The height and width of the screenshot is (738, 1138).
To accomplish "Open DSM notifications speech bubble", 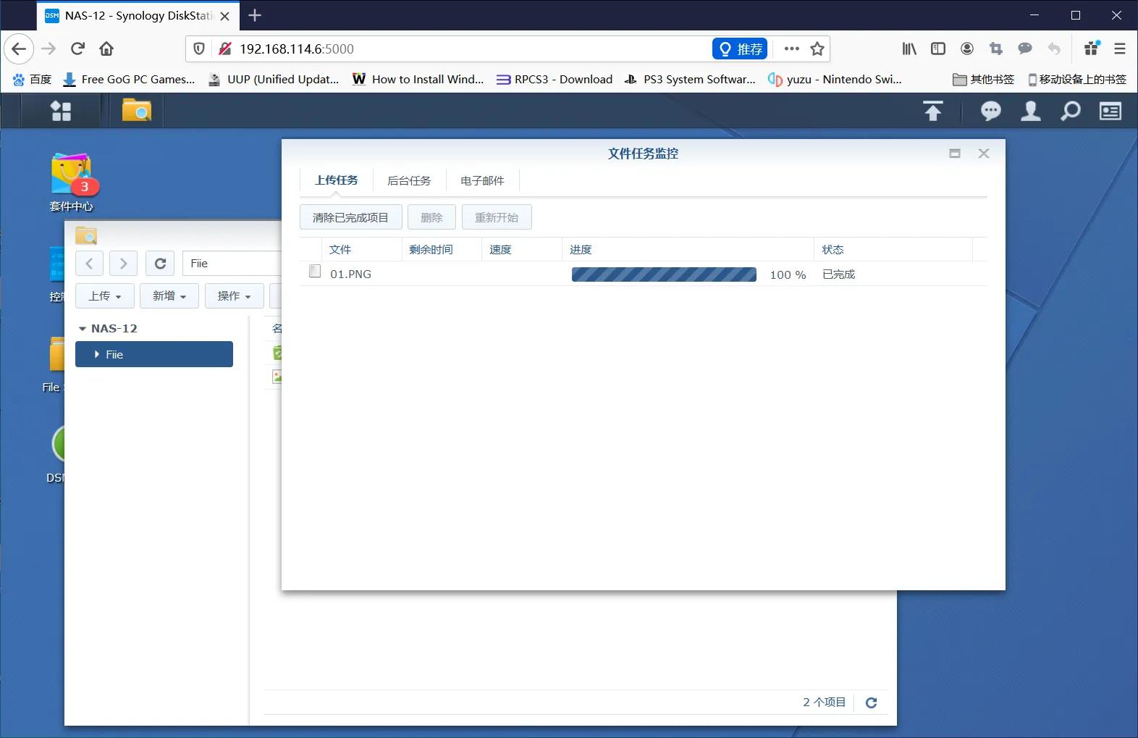I will point(990,111).
